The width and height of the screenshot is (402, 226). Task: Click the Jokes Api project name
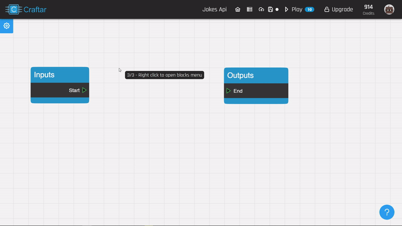point(214,10)
